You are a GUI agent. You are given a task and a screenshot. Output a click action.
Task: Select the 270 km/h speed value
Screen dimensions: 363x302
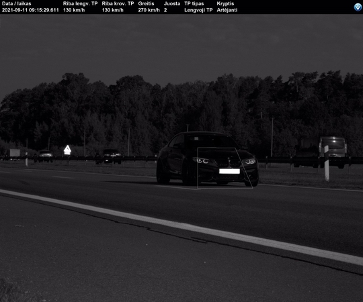tap(149, 10)
